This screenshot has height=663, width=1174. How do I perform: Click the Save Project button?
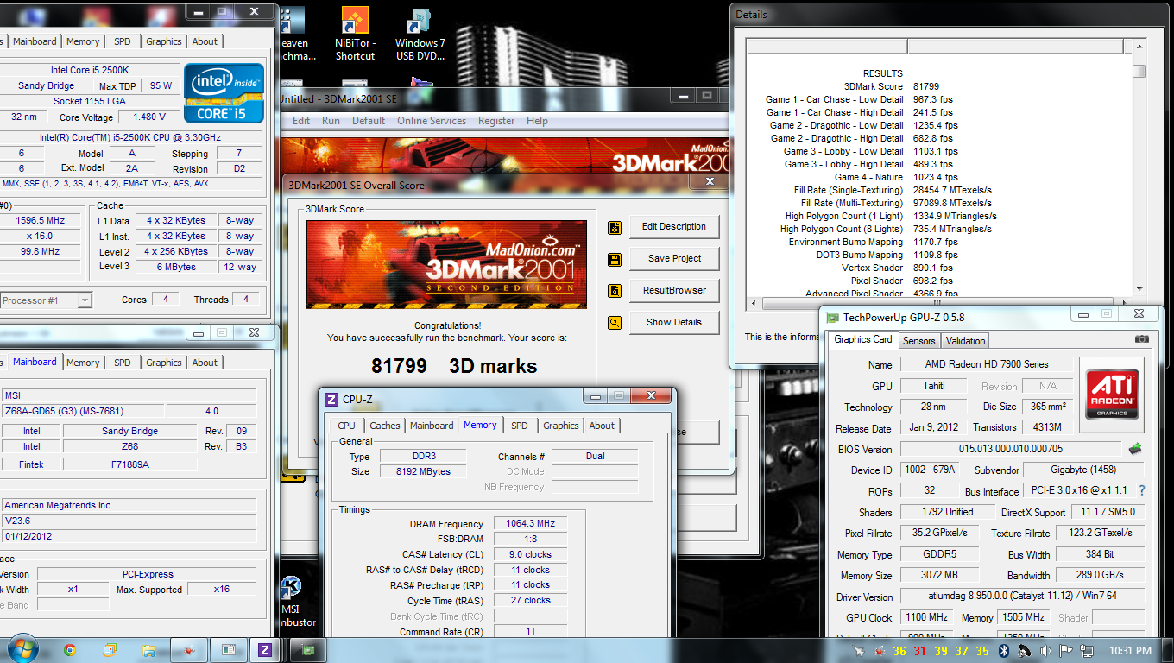click(x=674, y=259)
